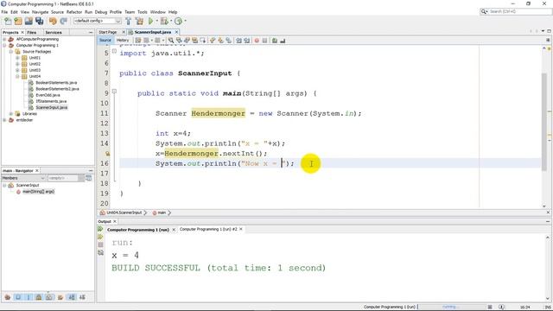The width and height of the screenshot is (553, 311).
Task: Click the Last Edit icon in editor toolbar
Action: [138, 41]
